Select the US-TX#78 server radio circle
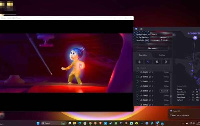 point(137,86)
